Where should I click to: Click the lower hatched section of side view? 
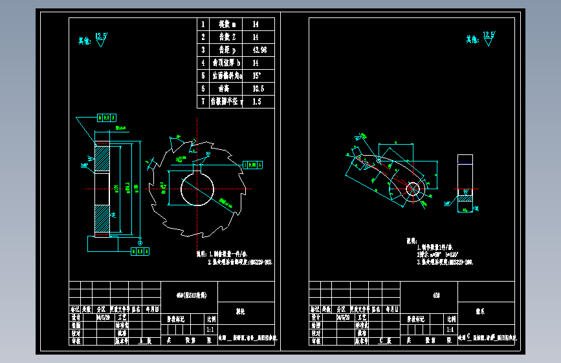(102, 218)
